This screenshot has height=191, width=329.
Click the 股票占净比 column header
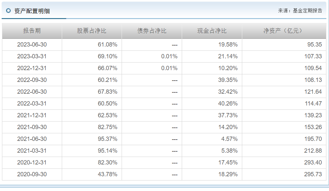92,31
